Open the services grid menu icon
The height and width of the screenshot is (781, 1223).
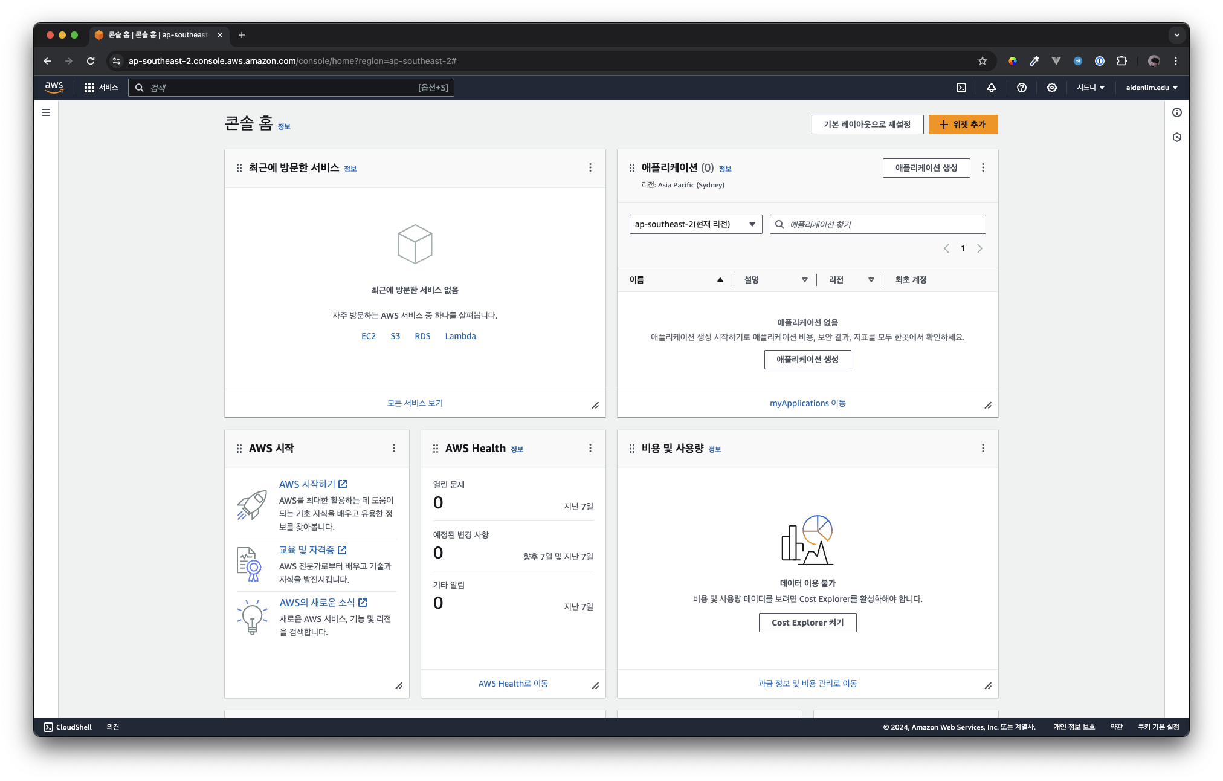[x=89, y=88]
